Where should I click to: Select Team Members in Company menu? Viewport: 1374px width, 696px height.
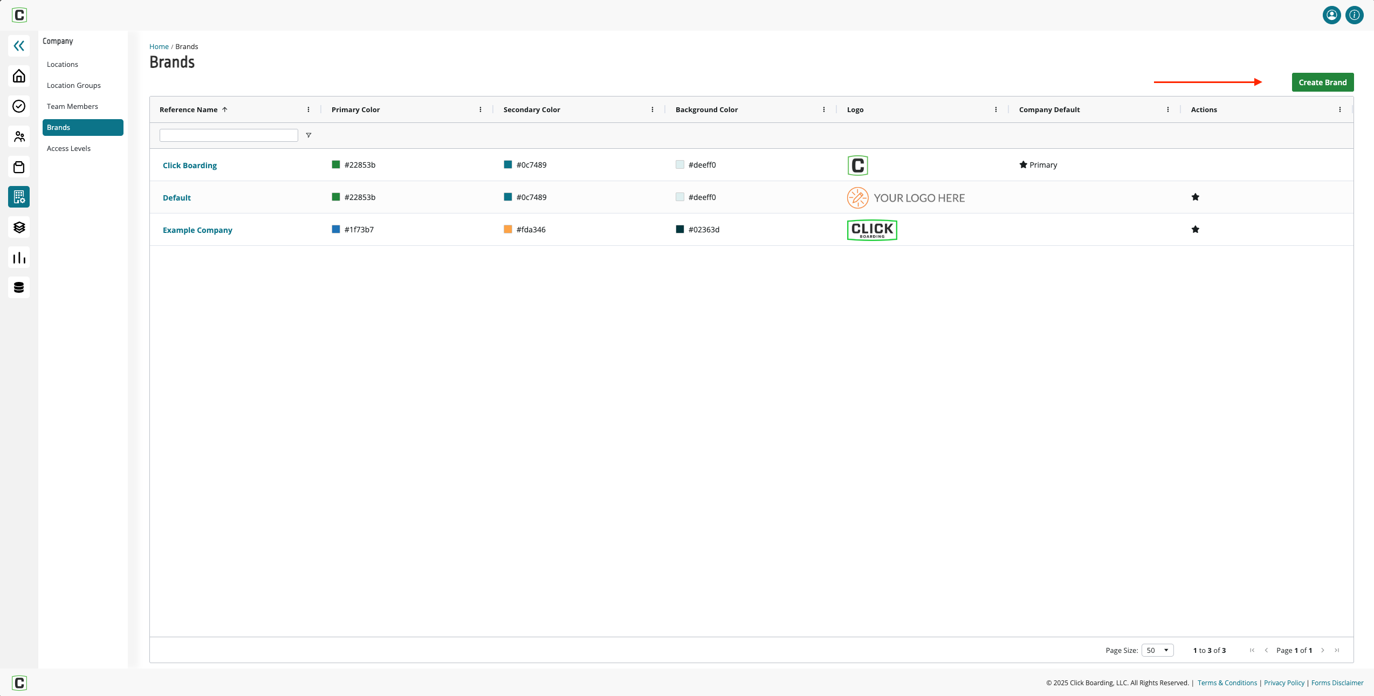(72, 106)
